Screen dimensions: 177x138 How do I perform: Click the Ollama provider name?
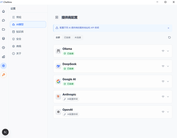coord(67,49)
